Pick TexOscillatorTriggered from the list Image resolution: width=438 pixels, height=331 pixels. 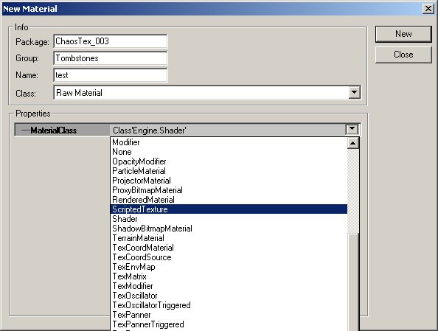pos(229,305)
